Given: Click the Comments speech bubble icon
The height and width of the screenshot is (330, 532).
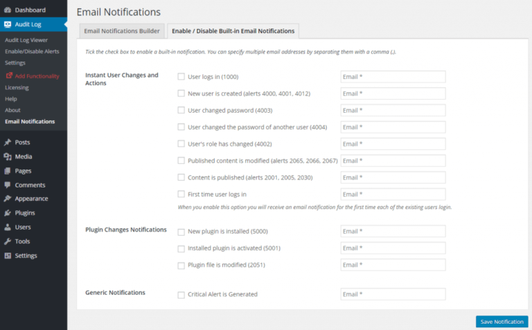Looking at the screenshot, I should click(x=8, y=185).
